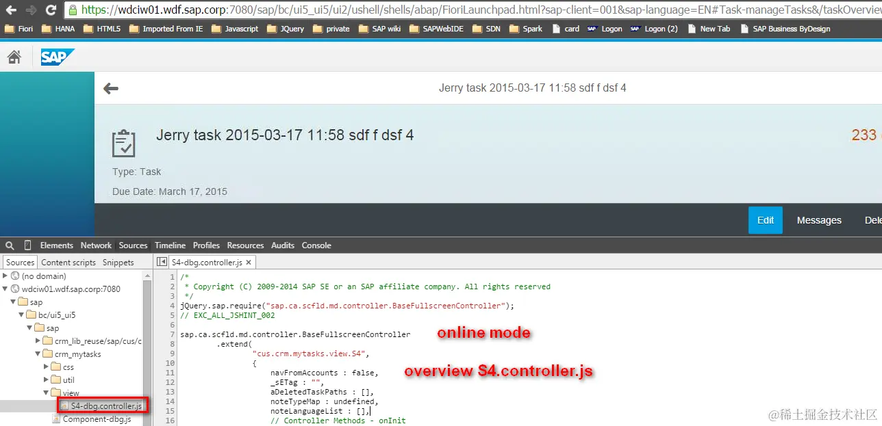882x426 pixels.
Task: Click the Edit button
Action: pos(766,220)
